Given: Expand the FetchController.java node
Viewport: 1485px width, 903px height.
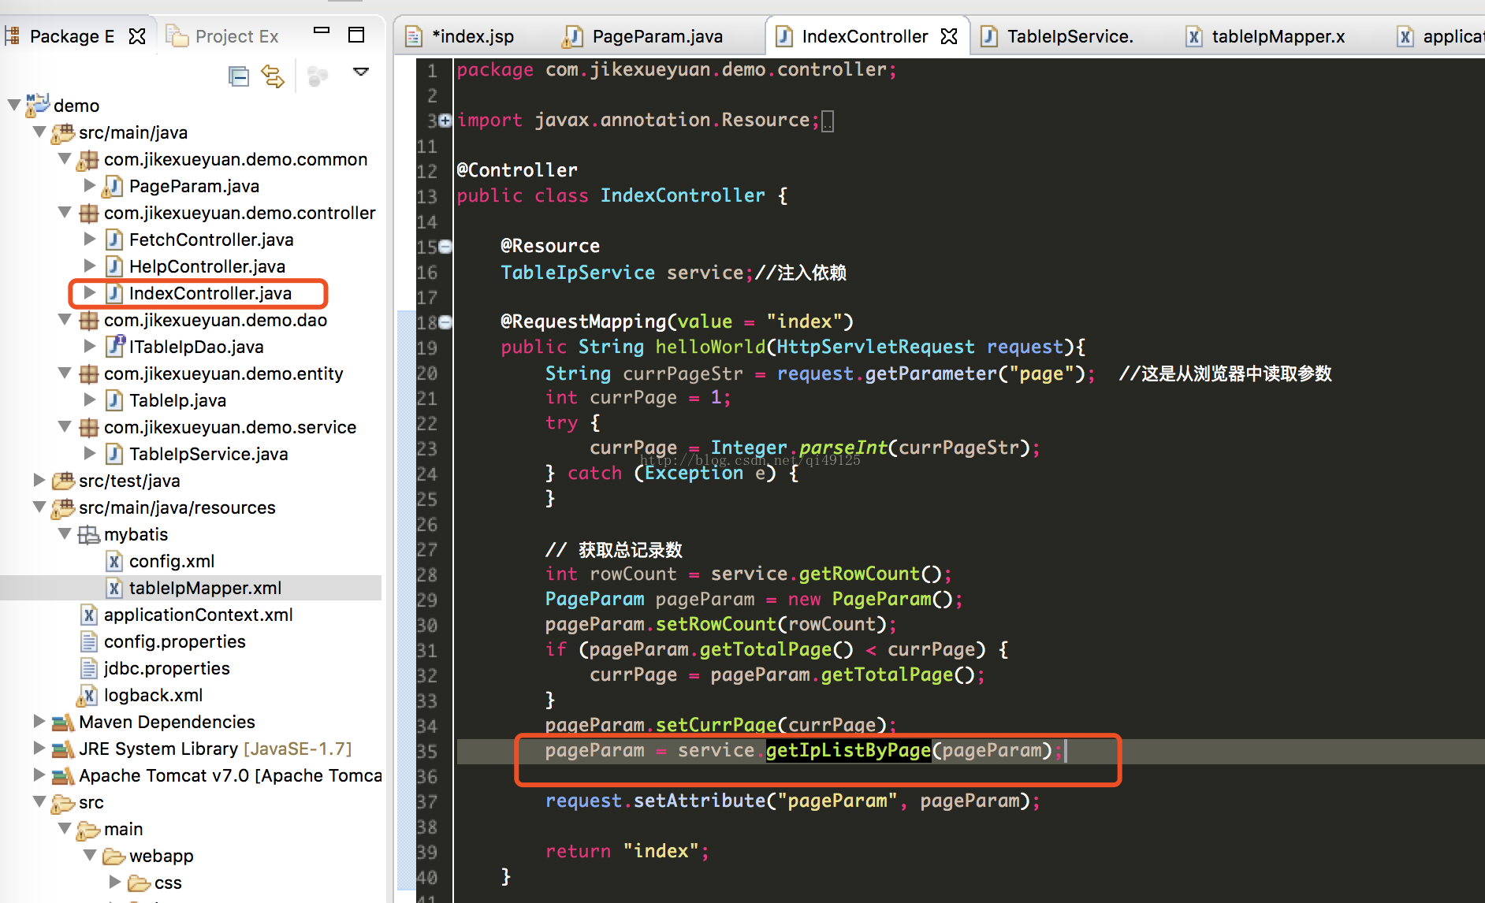Looking at the screenshot, I should [90, 239].
